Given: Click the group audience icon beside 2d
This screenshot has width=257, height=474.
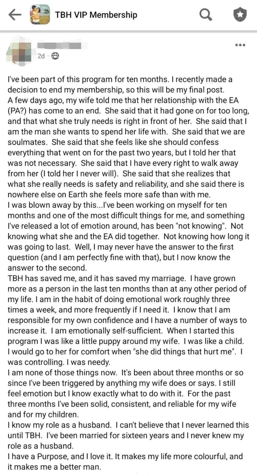Looking at the screenshot, I should point(55,56).
